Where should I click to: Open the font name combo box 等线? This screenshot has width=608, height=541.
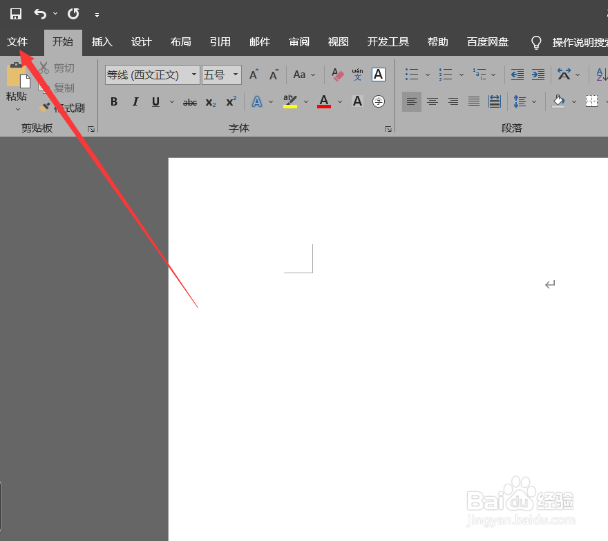pyautogui.click(x=153, y=75)
